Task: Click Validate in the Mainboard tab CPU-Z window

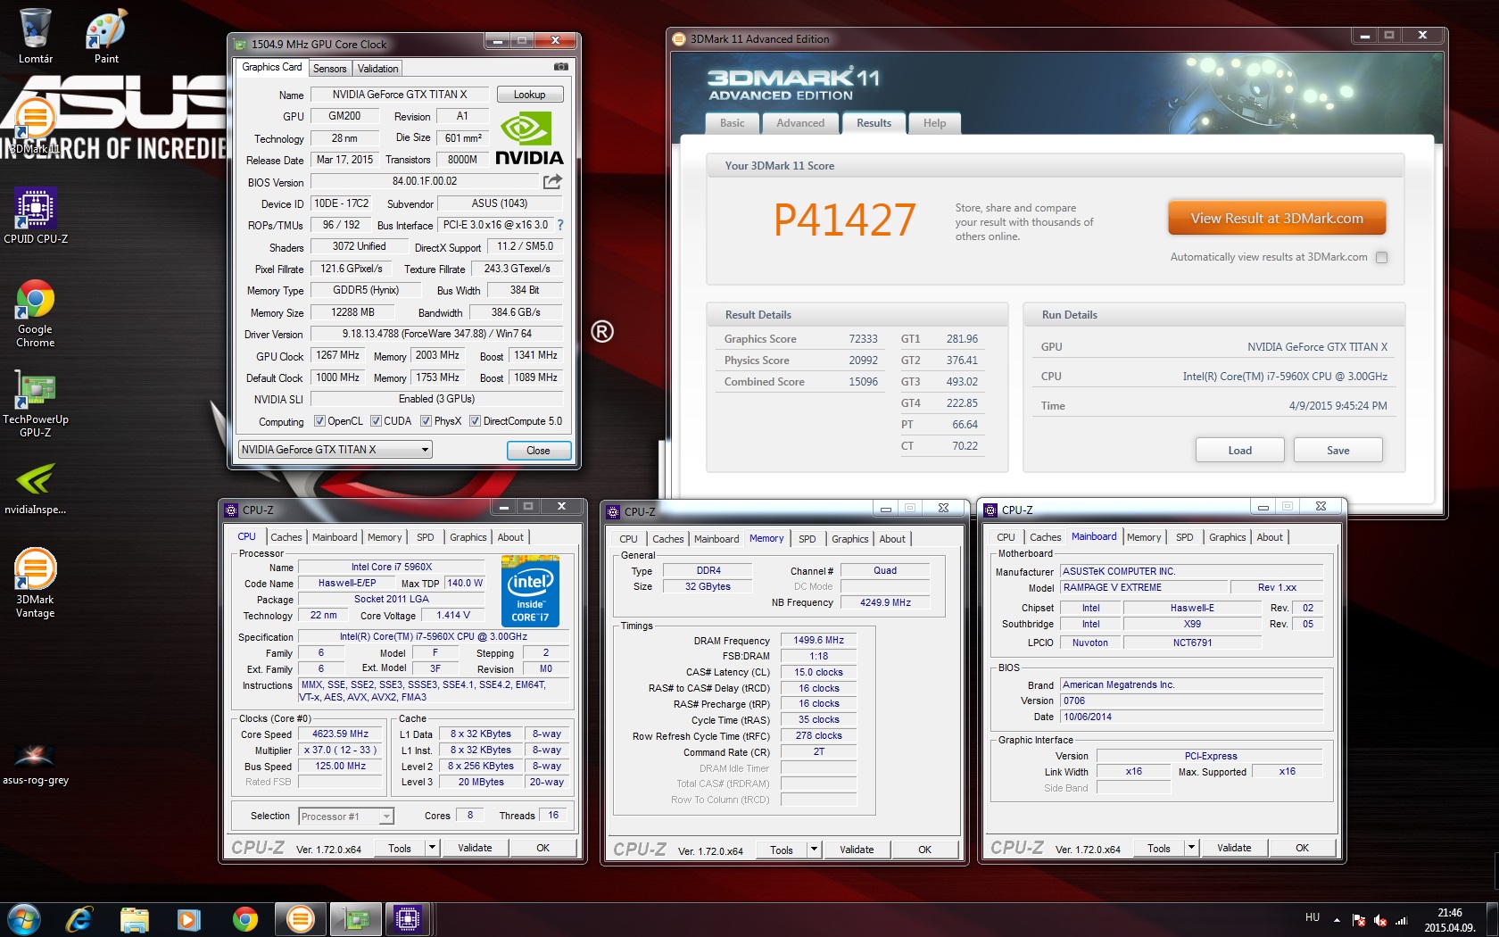Action: 1234,848
